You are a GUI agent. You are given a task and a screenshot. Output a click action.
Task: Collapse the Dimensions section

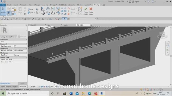pos(26,49)
